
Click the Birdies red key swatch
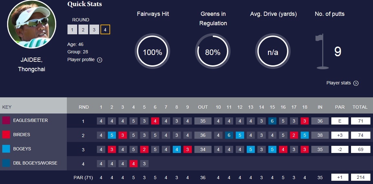click(x=6, y=135)
